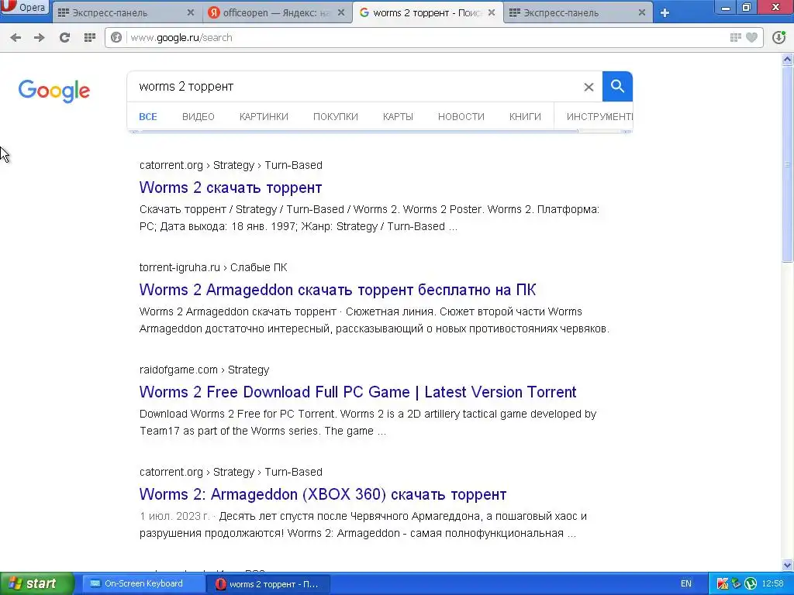Open Worms 2: Armageddon (XBOX 360) result

coord(323,494)
